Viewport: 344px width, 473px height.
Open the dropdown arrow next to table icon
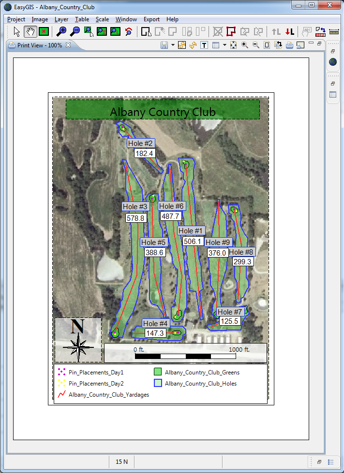pos(224,45)
